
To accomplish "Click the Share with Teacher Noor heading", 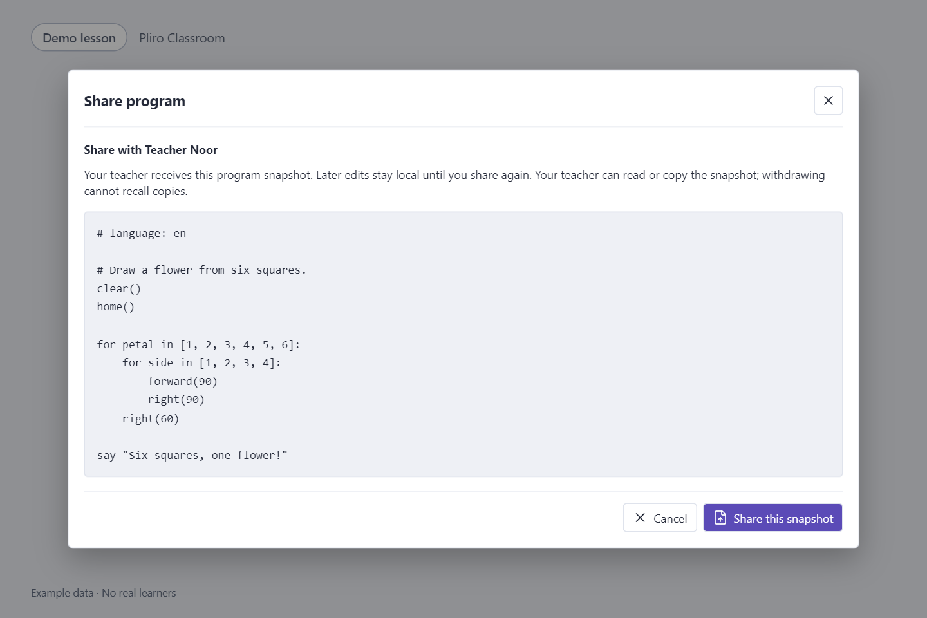I will [151, 150].
